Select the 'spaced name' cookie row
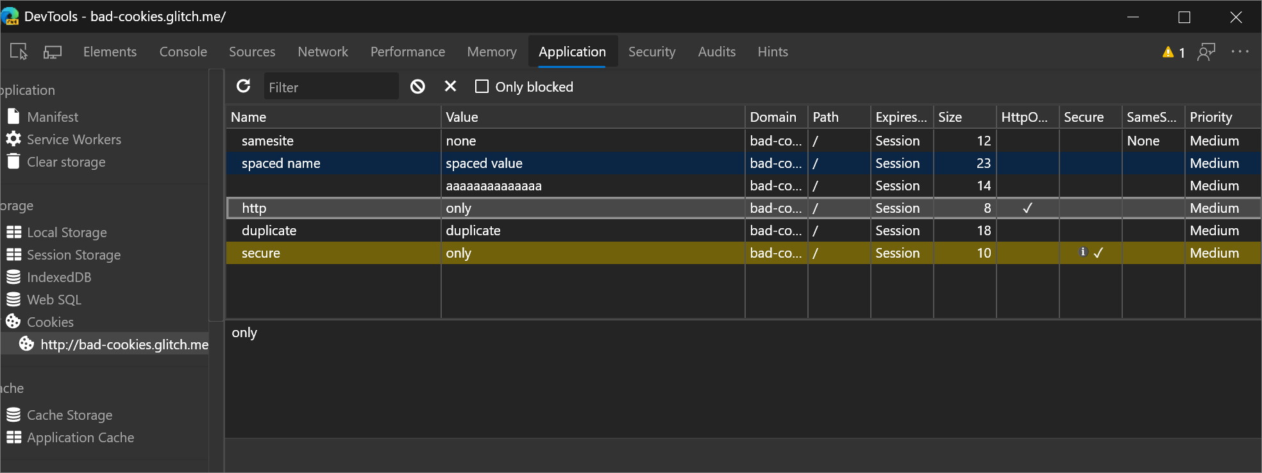Viewport: 1262px width, 473px height. pyautogui.click(x=743, y=163)
